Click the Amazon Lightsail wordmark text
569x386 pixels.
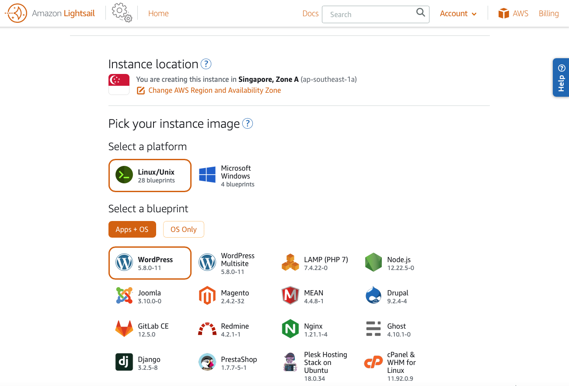point(63,14)
